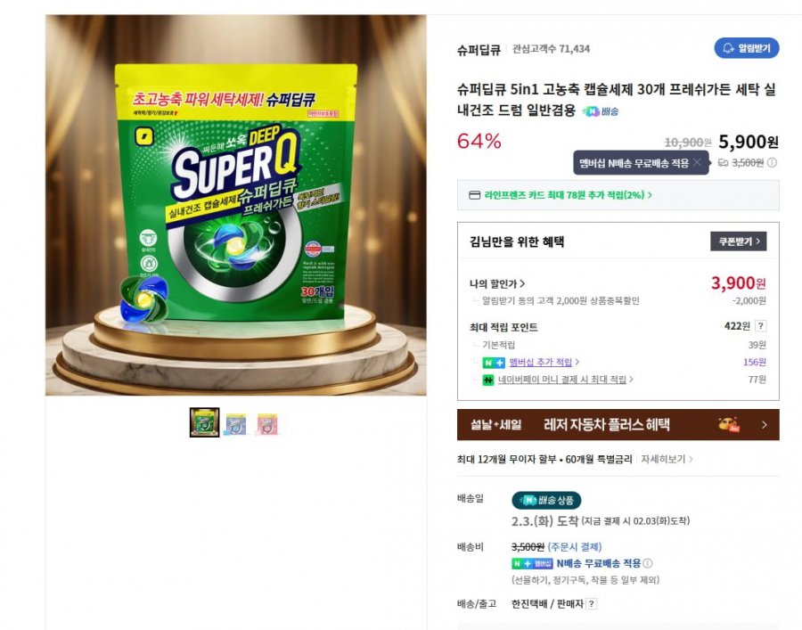Viewport: 802px width, 630px height.
Task: Click the Naver Pay icon in 네이버페이 머니 row
Action: pos(487,380)
